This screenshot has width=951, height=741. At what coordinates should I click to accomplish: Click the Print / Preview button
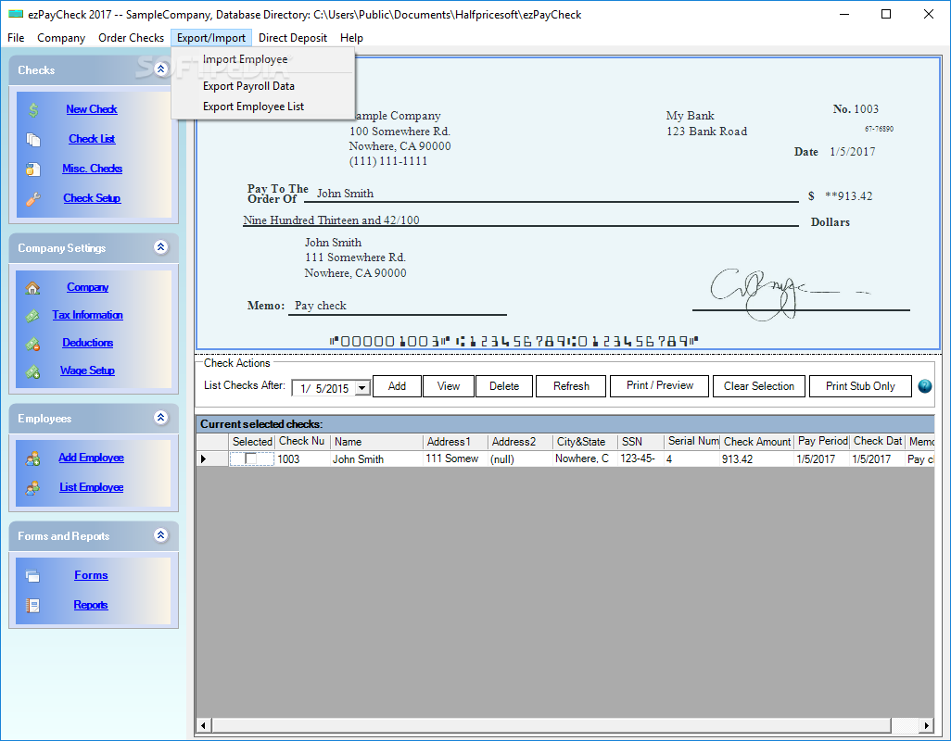tap(659, 386)
